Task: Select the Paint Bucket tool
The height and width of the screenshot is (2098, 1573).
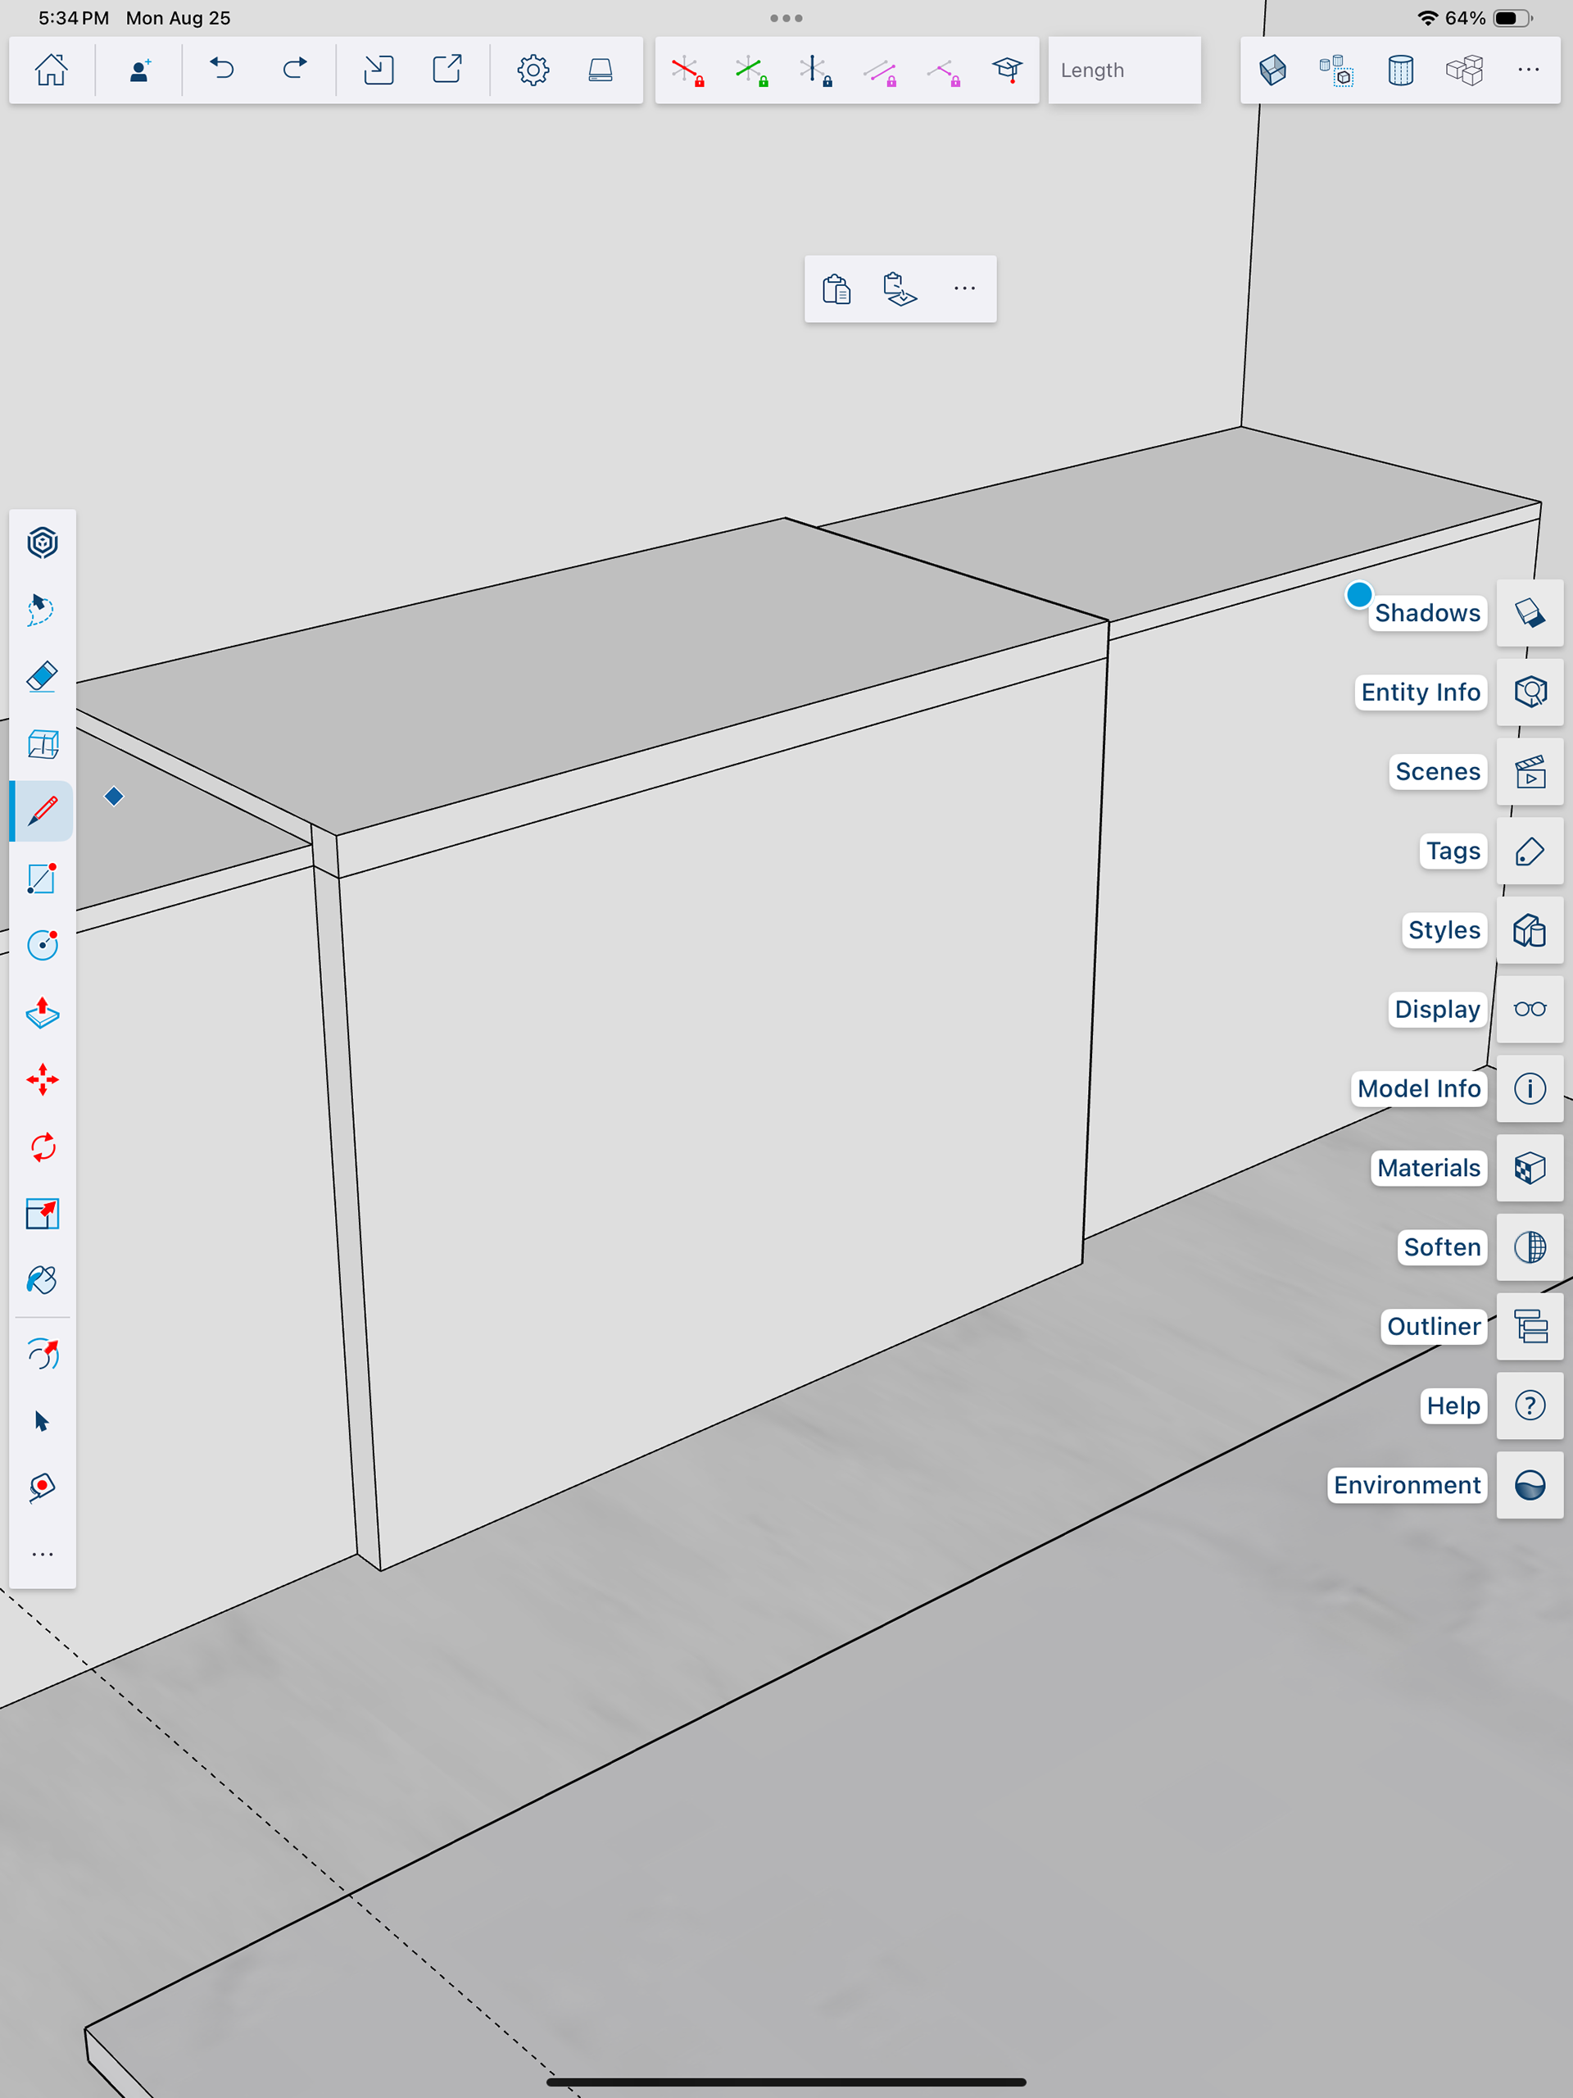Action: point(43,1280)
